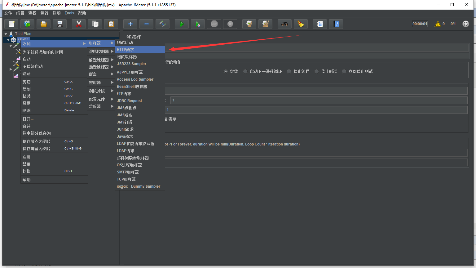Image resolution: width=476 pixels, height=268 pixels.
Task: Select the 启动下一进程循环 radio button
Action: click(x=245, y=71)
